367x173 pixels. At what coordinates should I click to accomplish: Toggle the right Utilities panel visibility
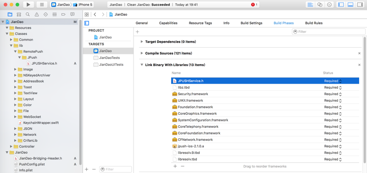tap(359, 5)
